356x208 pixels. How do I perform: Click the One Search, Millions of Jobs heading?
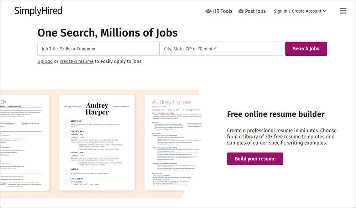[108, 33]
